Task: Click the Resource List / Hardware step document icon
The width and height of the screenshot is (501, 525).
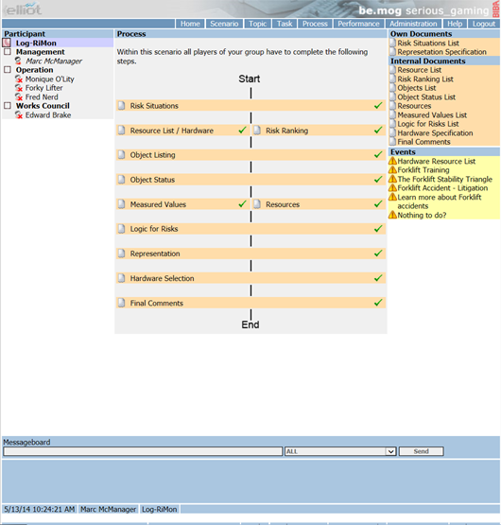Action: tap(122, 131)
